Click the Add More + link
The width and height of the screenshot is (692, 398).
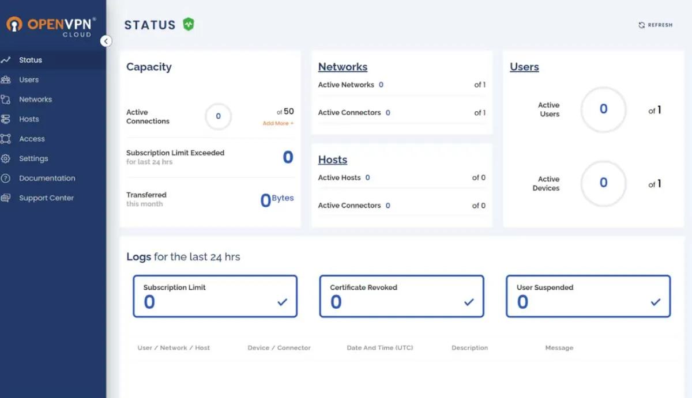(278, 123)
